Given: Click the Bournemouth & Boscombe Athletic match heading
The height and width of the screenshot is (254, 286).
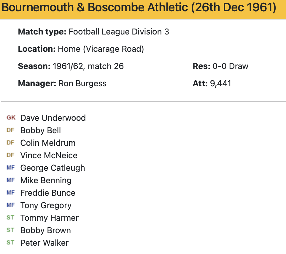Looking at the screenshot, I should (x=139, y=8).
